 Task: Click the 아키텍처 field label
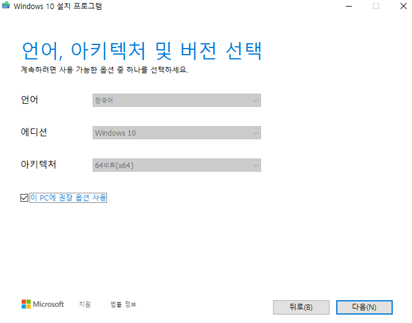(38, 165)
